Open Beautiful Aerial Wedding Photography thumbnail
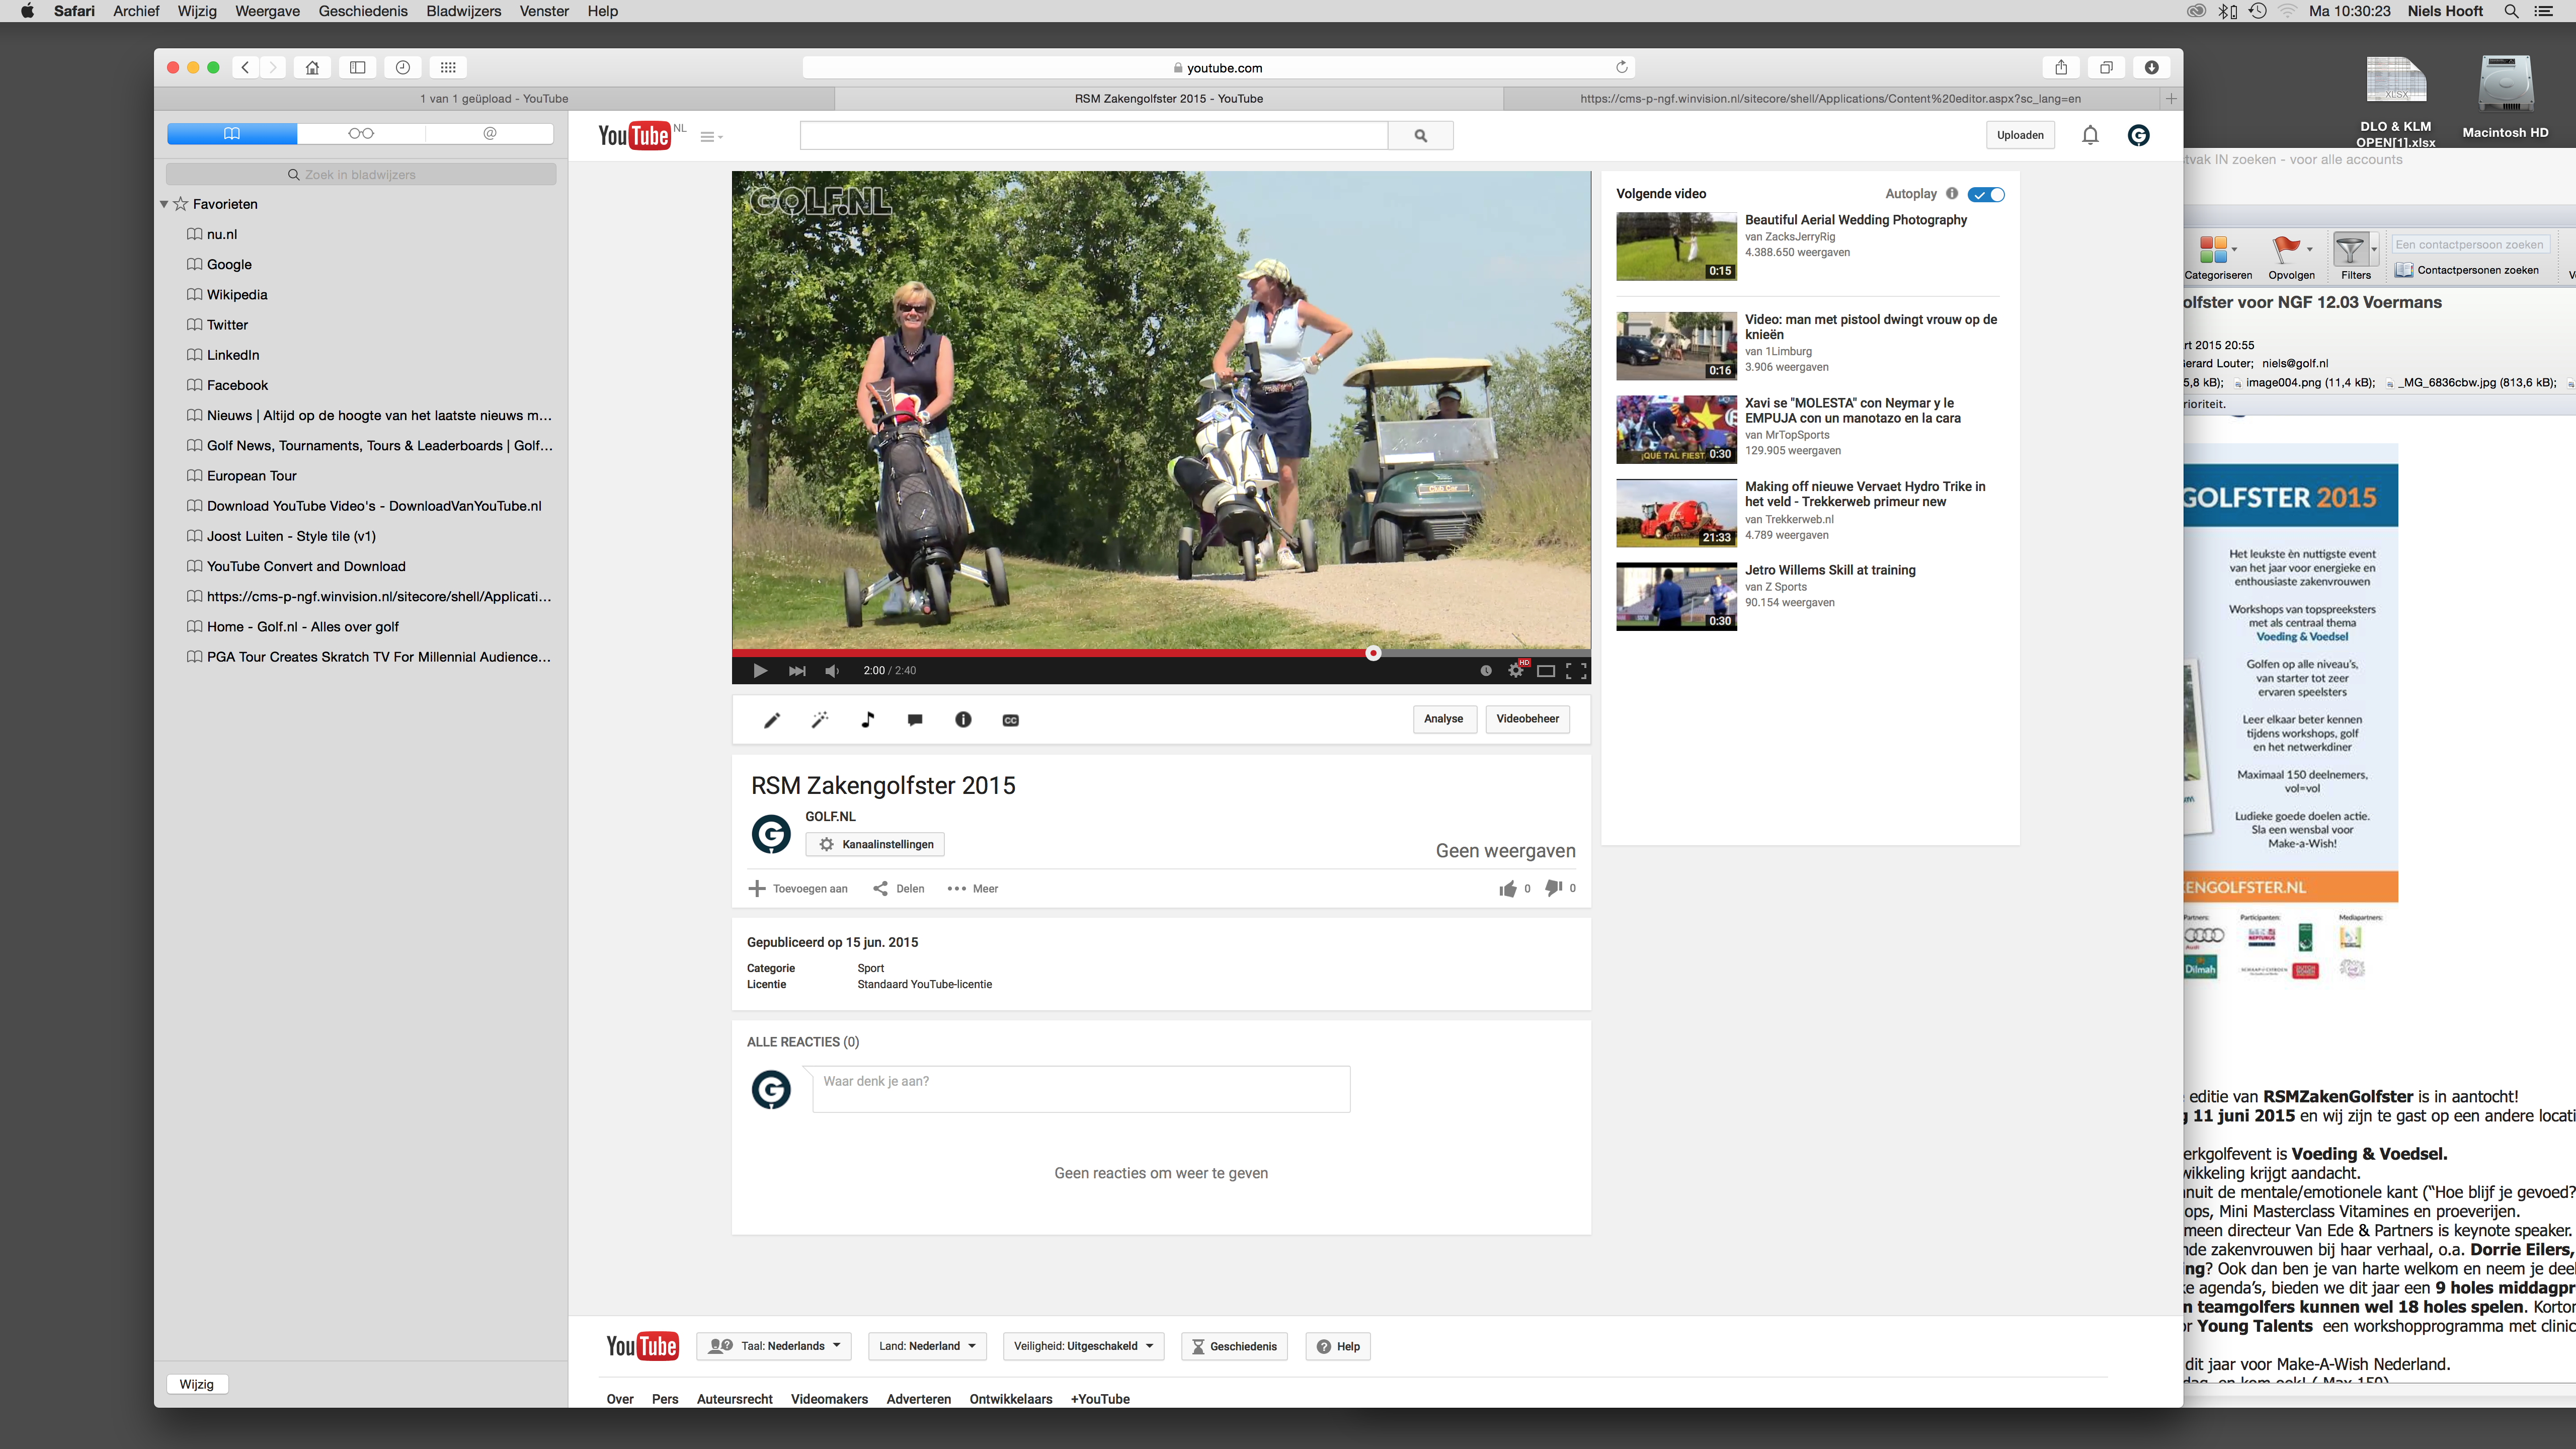The width and height of the screenshot is (2576, 1449). click(1676, 246)
